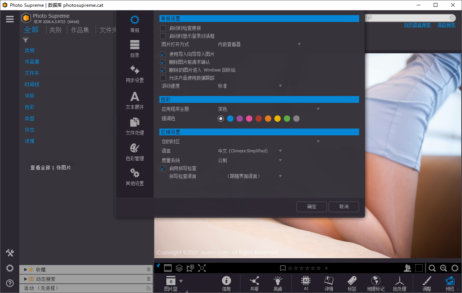Switch to the 全部 tab
The height and width of the screenshot is (293, 462).
coord(31,29)
